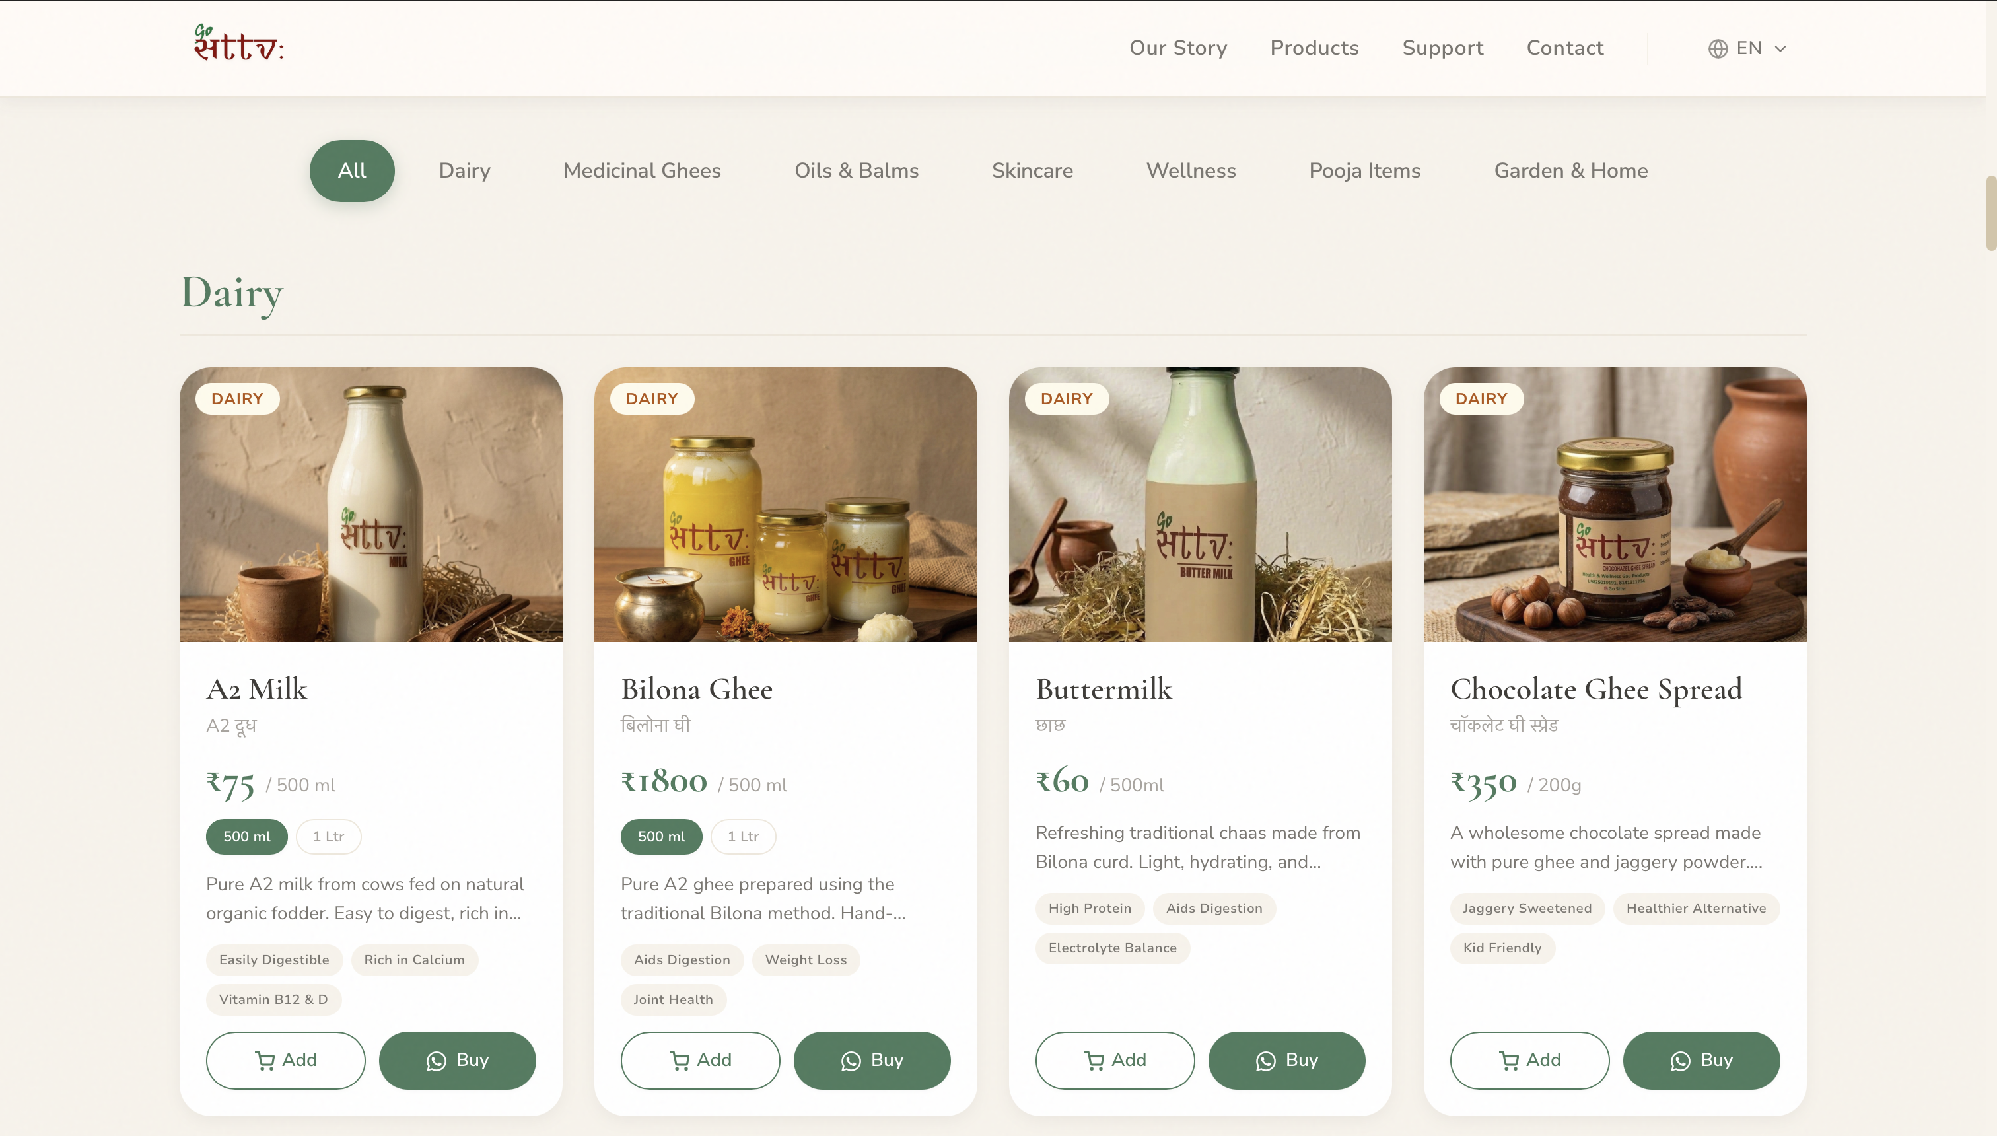This screenshot has width=1997, height=1136.
Task: Click the Go Sattv logo
Action: pyautogui.click(x=238, y=44)
